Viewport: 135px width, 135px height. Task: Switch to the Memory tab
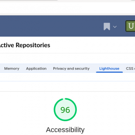pyautogui.click(x=12, y=69)
